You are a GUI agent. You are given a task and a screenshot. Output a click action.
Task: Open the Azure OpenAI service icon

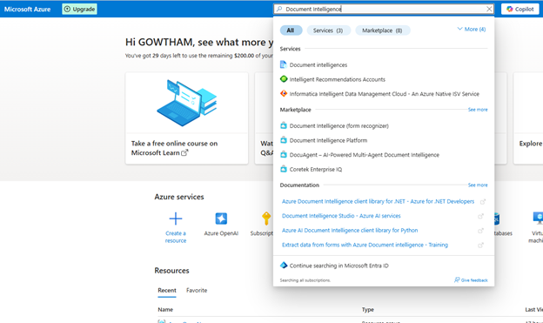point(221,219)
